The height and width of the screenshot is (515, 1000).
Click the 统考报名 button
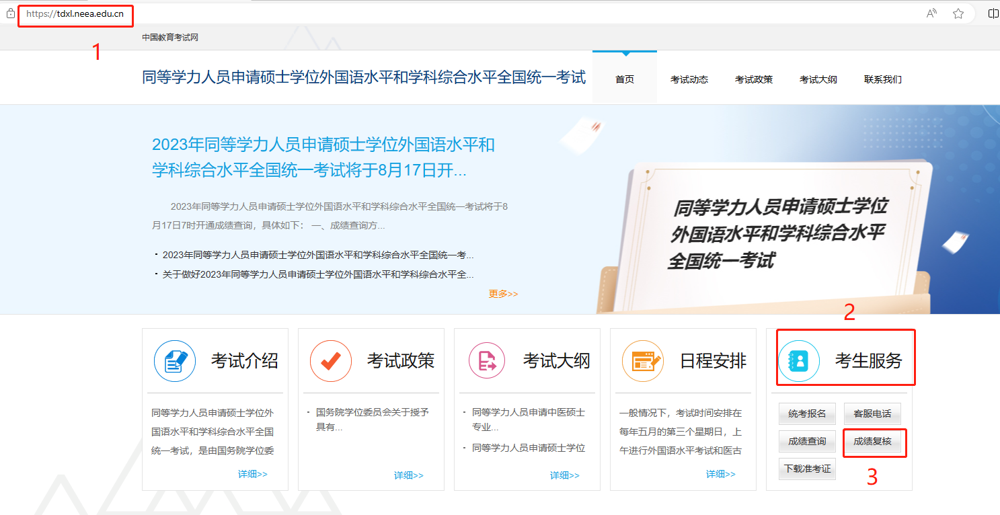[x=807, y=413]
